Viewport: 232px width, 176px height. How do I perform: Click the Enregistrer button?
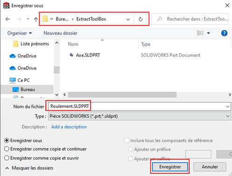[170, 167]
